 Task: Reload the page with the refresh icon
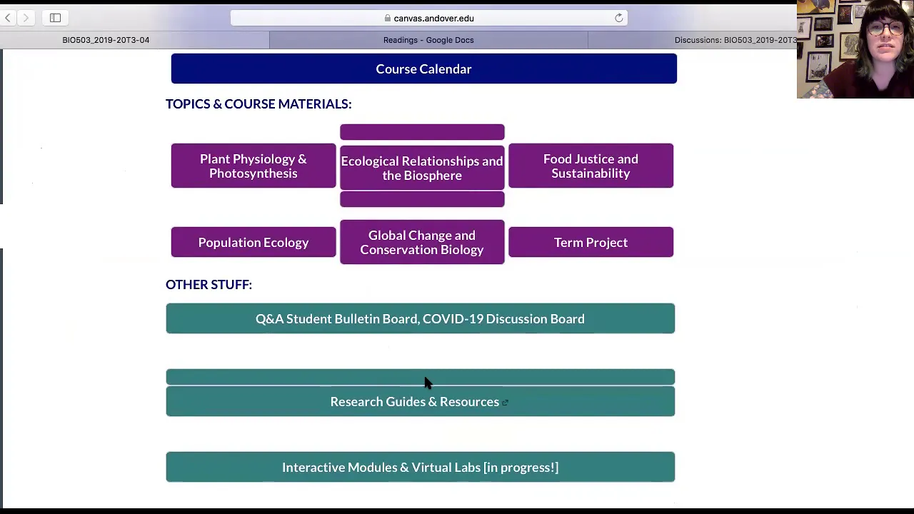(x=618, y=18)
